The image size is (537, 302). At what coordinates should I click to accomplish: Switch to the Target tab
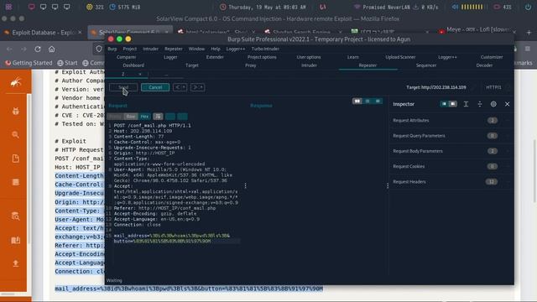[x=192, y=65]
